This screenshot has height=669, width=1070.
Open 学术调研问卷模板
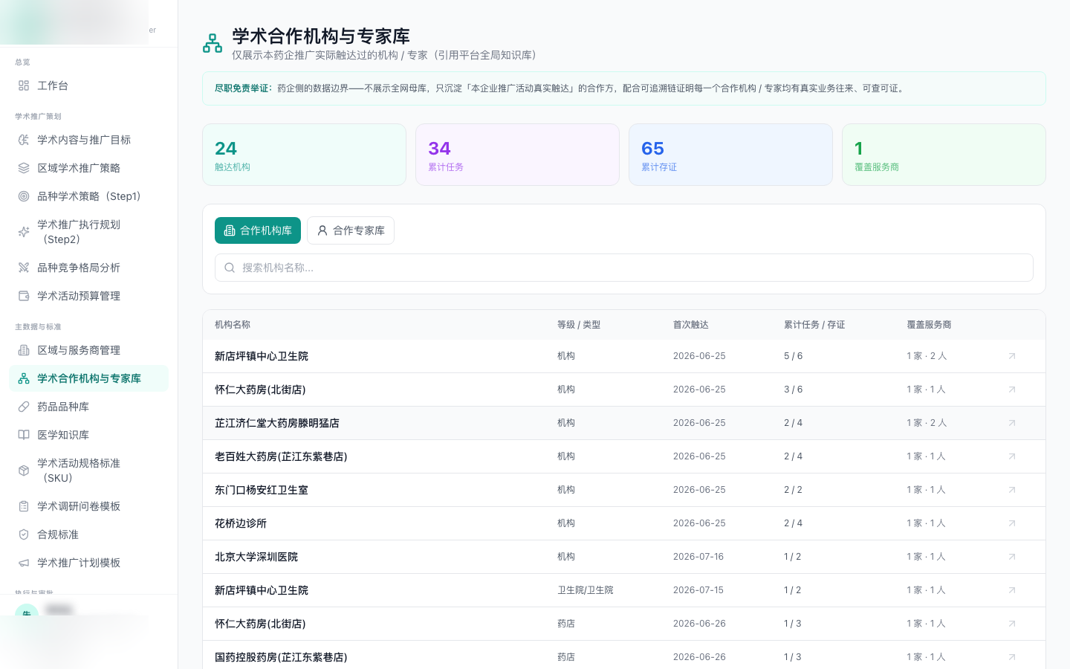click(x=88, y=506)
